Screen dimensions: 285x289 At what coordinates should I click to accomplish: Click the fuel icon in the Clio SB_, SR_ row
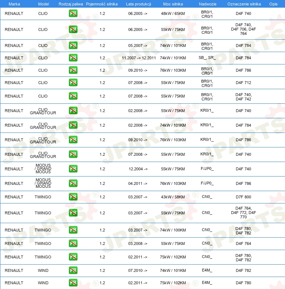73,58
